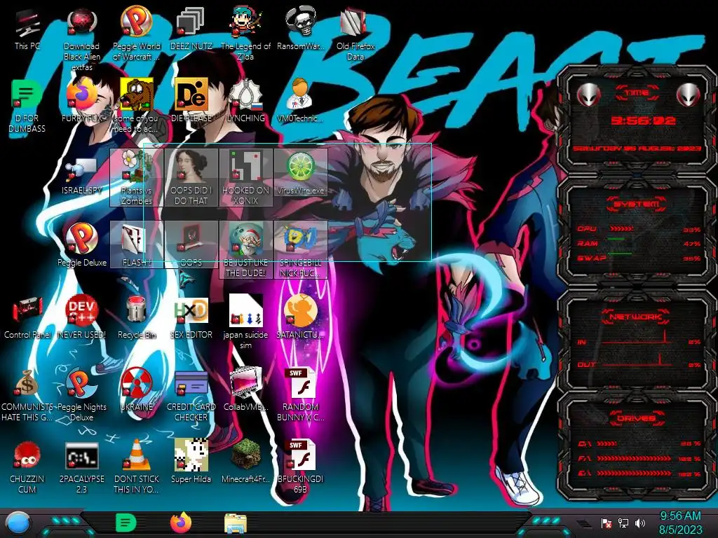Click right alien head on time widget
This screenshot has width=718, height=538.
[688, 95]
